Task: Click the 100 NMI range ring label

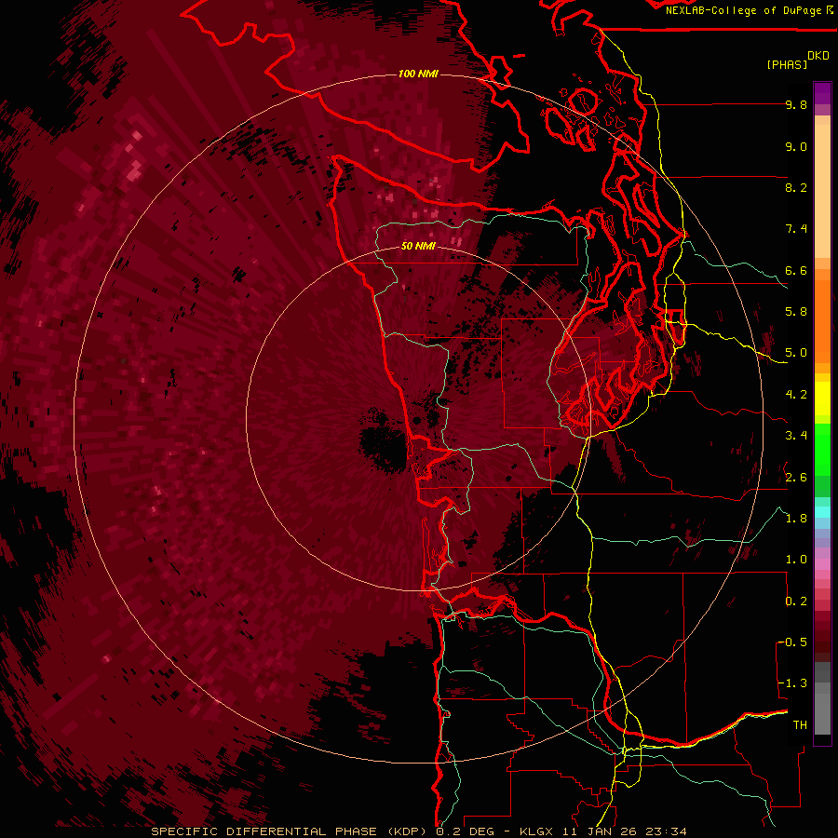Action: (418, 74)
